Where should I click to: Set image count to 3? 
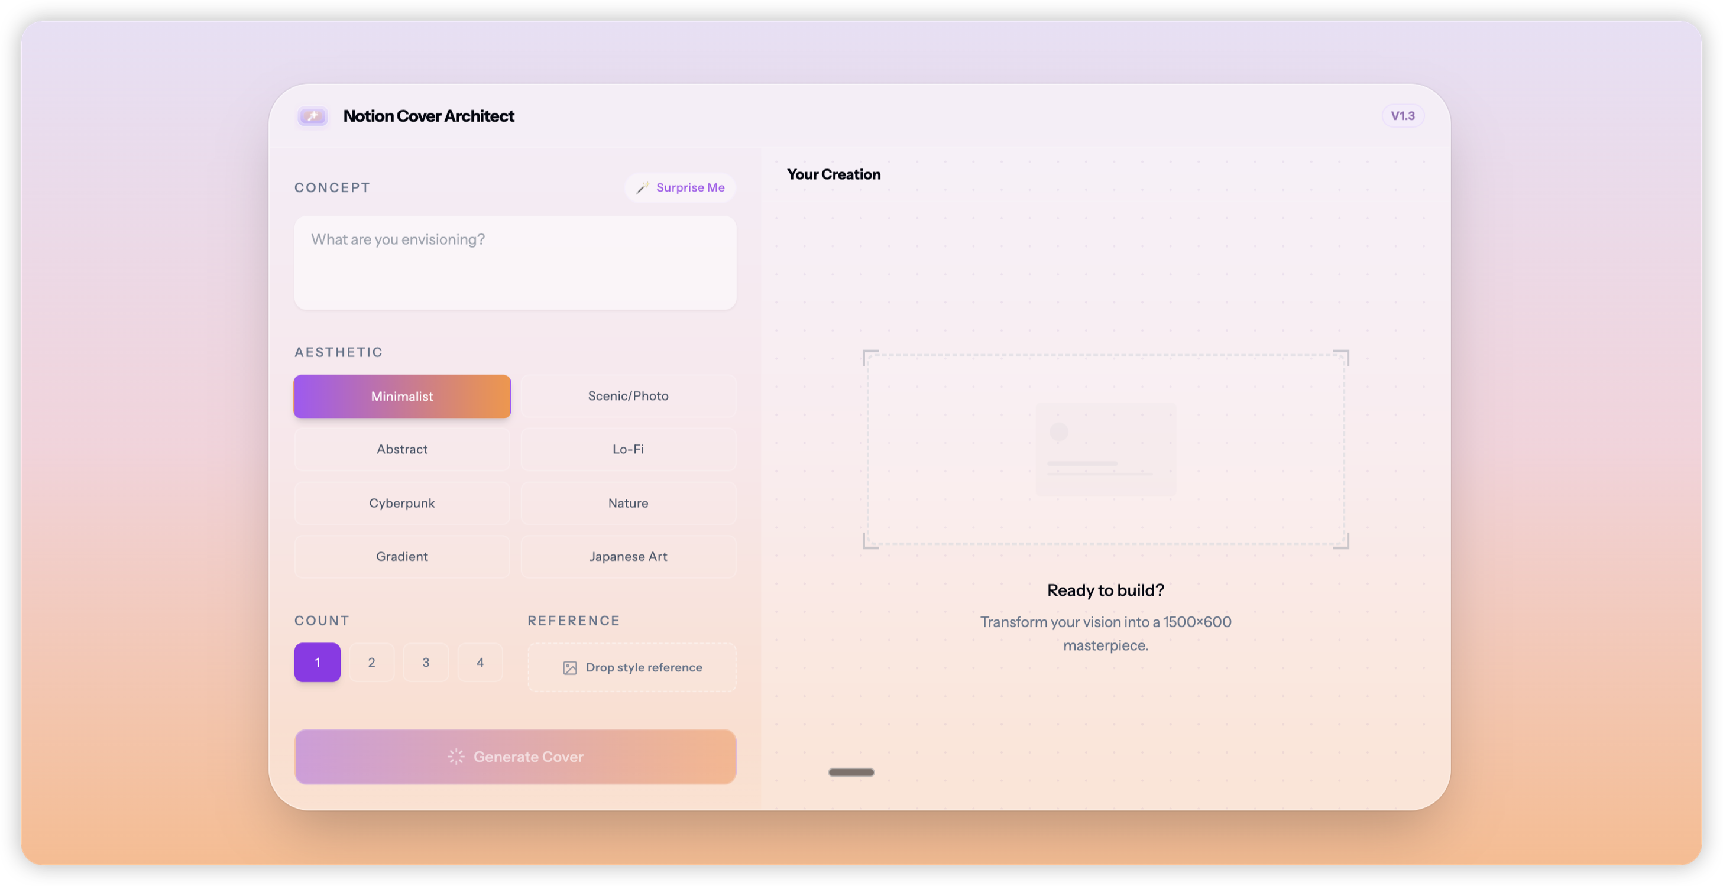(425, 662)
